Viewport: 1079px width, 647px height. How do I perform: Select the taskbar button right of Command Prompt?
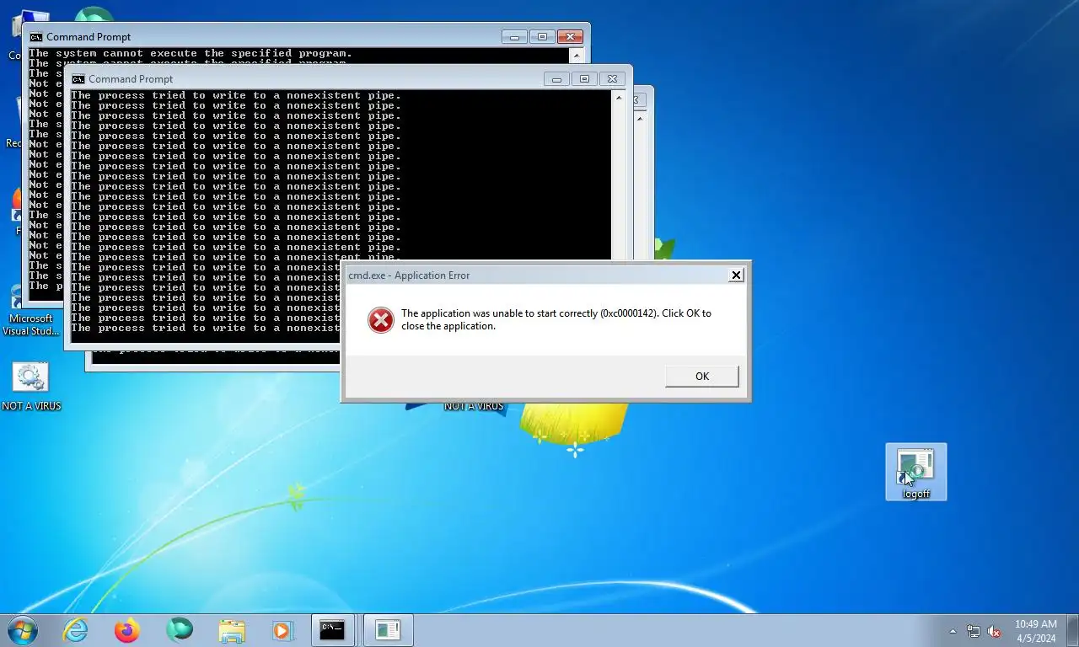coord(388,630)
